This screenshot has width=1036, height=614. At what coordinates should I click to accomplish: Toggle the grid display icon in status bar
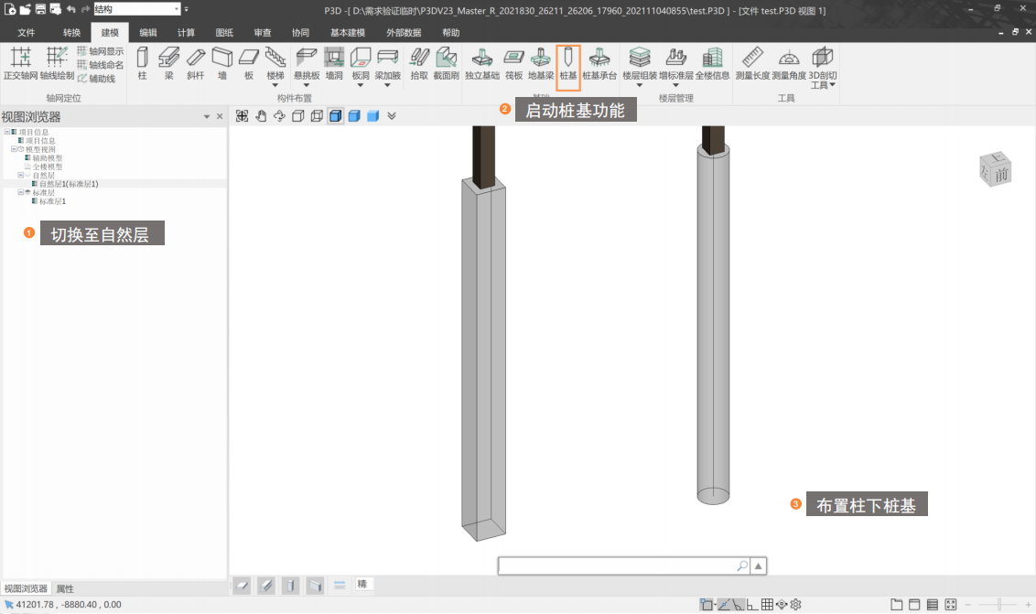coord(767,605)
